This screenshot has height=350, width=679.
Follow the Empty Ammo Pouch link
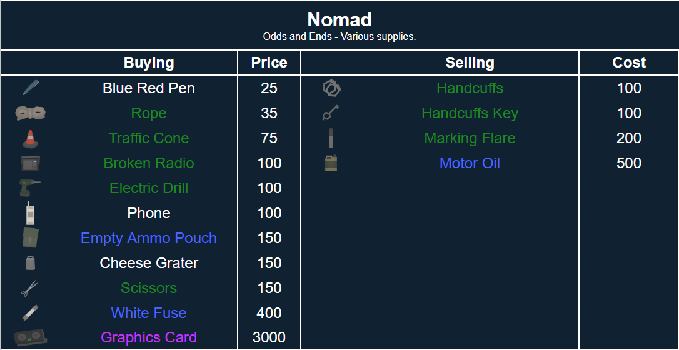point(149,238)
